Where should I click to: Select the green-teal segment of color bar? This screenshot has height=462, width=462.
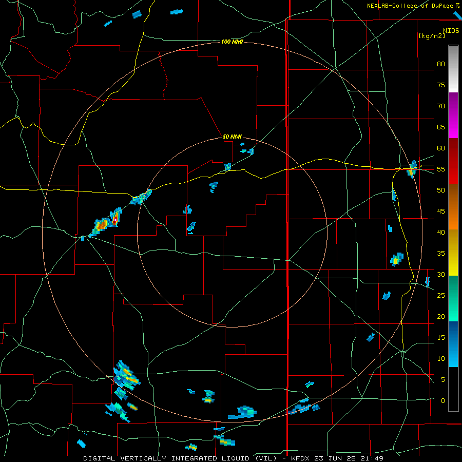(453, 298)
